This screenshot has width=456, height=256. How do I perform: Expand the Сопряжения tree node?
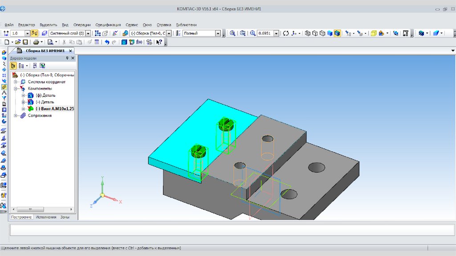pos(16,116)
